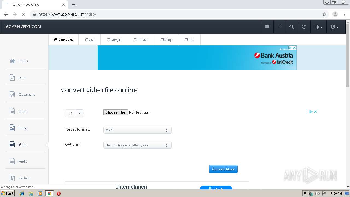Click the address bar URL
350x197 pixels.
(67, 14)
